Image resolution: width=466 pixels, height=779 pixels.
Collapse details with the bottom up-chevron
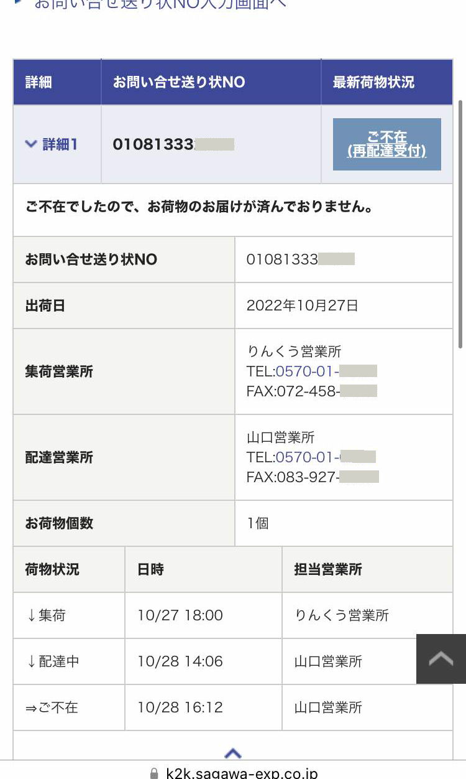(x=232, y=753)
